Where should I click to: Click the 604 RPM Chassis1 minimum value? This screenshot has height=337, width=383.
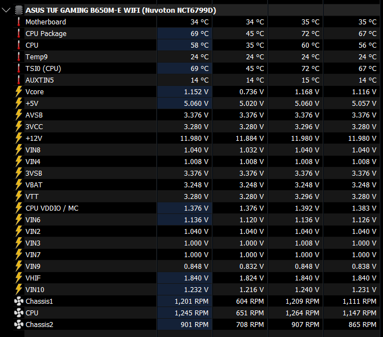(x=250, y=301)
